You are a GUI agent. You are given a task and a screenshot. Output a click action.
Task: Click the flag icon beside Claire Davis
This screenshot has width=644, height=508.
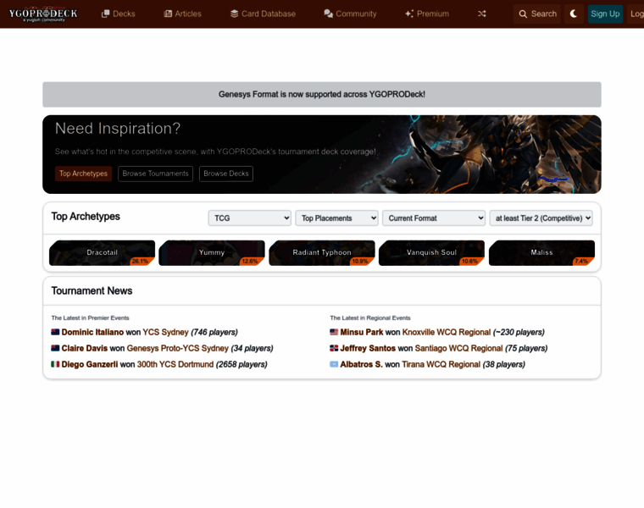[55, 348]
